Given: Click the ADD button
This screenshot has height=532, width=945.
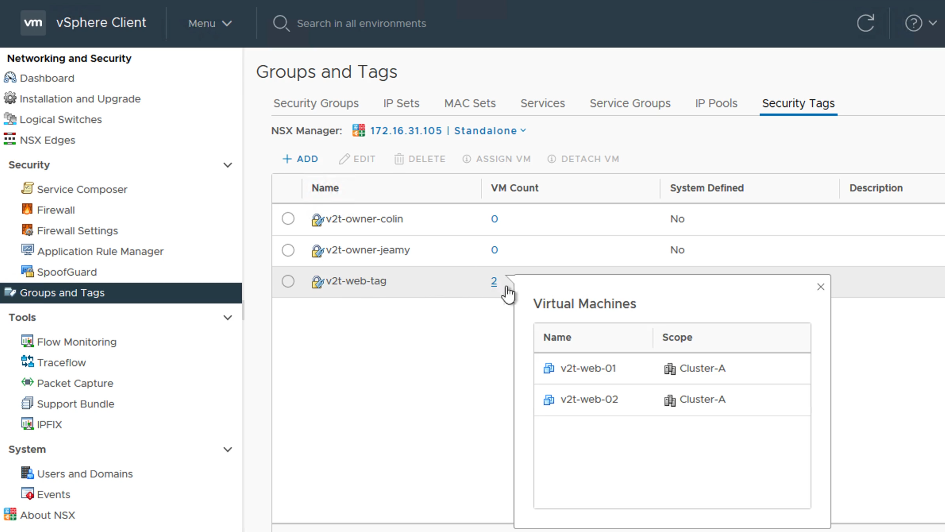Looking at the screenshot, I should 300,159.
